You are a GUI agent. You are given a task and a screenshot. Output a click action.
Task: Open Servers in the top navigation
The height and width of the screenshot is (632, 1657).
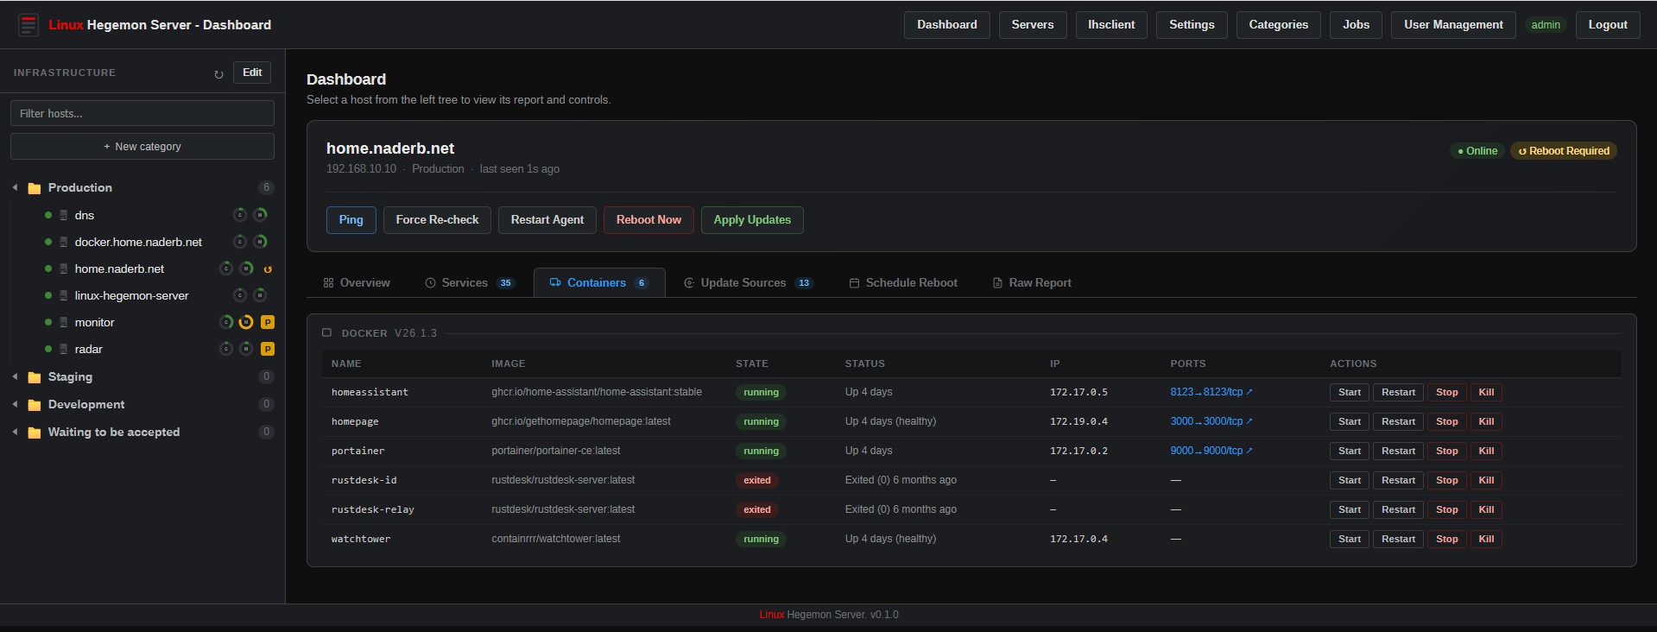click(x=1033, y=25)
